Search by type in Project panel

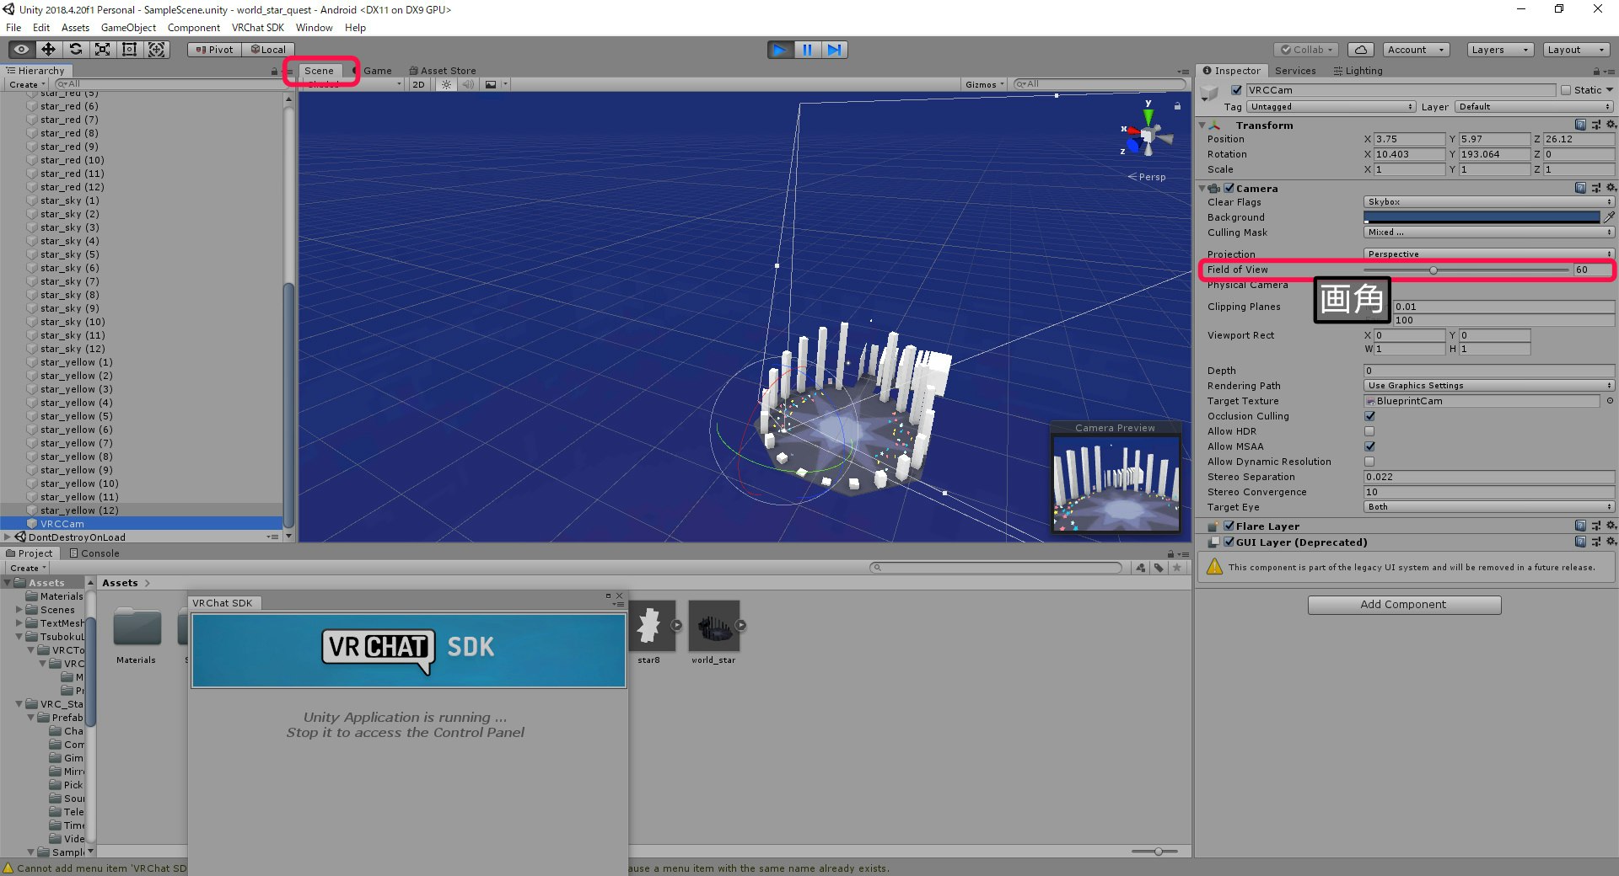1140,568
